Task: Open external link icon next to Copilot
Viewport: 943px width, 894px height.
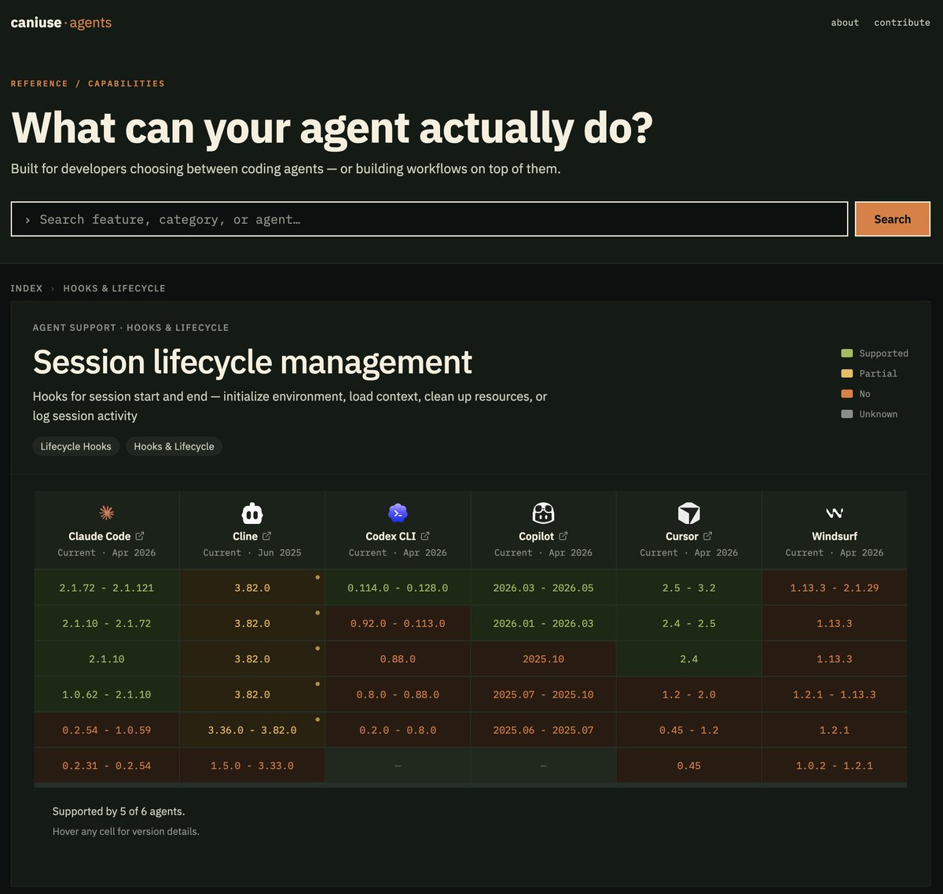Action: pos(563,536)
